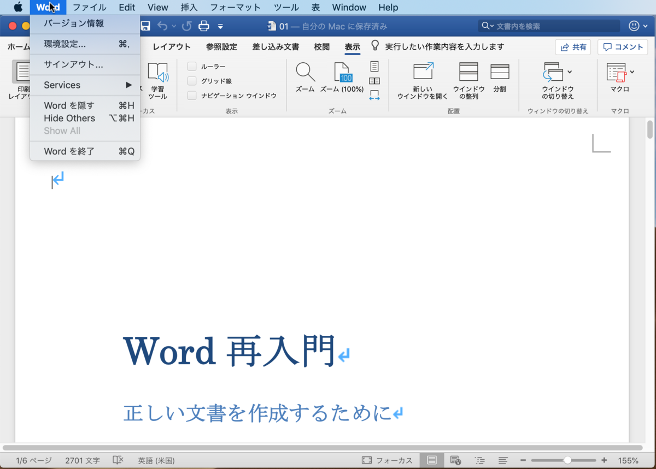Choose Word を終了 menu item
Screen dimensions: 656x469
(x=85, y=151)
